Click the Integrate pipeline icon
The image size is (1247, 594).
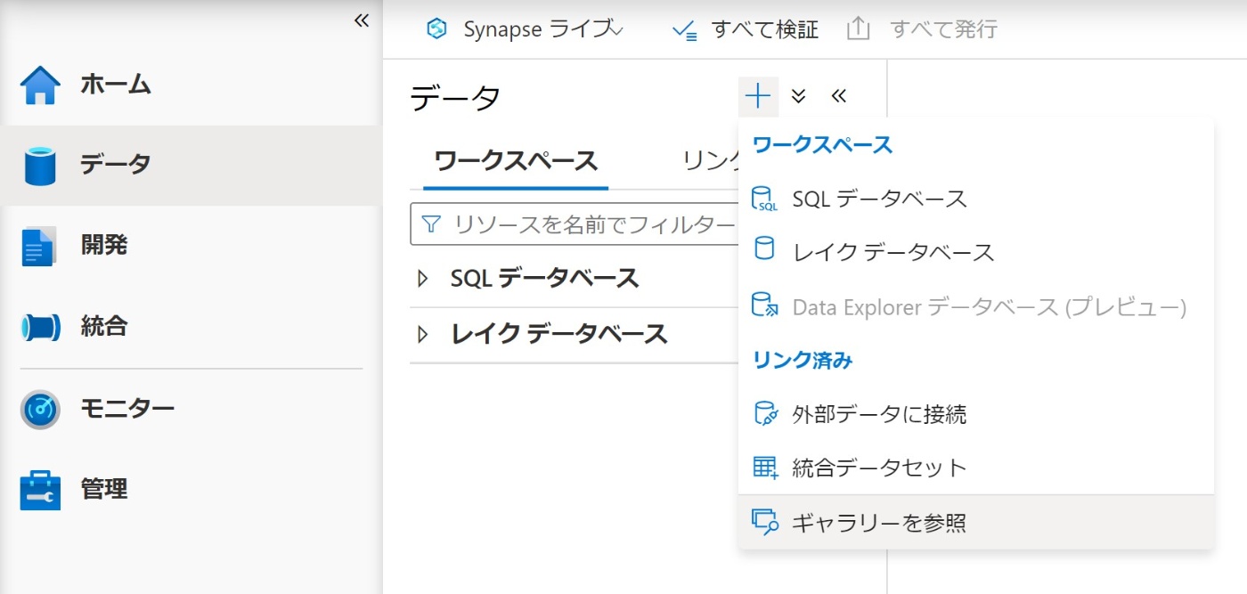[40, 327]
